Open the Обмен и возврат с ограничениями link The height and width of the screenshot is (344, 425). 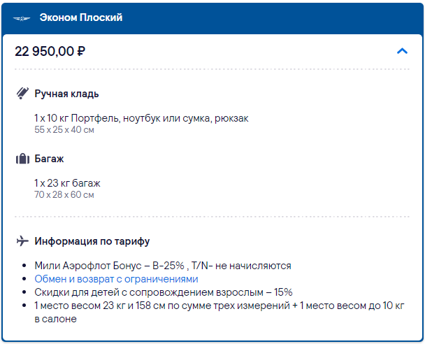click(x=116, y=279)
